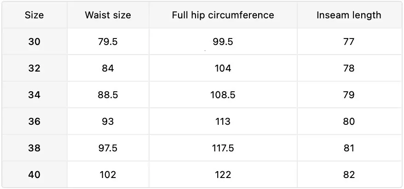Image resolution: width=404 pixels, height=189 pixels.
Task: Click the 80 inseam length cell
Action: pyautogui.click(x=349, y=122)
